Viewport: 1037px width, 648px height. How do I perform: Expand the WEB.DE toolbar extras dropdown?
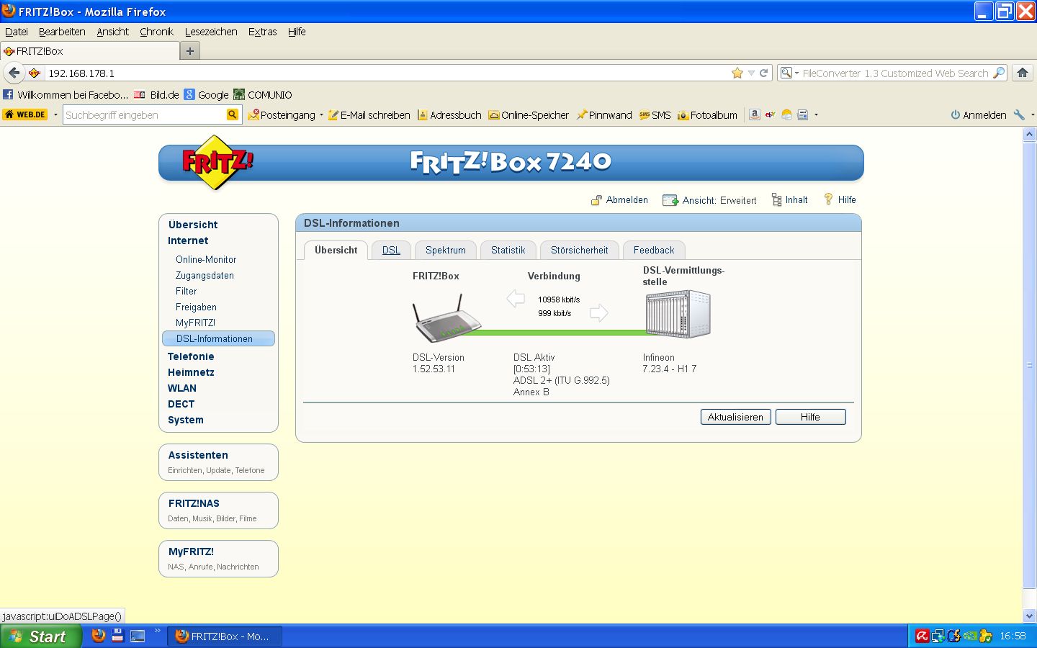(816, 114)
